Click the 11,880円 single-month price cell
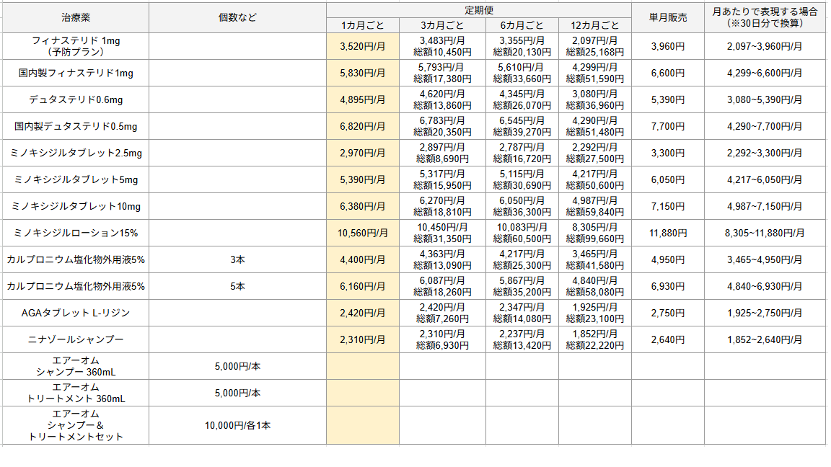The width and height of the screenshot is (831, 467). (x=668, y=233)
